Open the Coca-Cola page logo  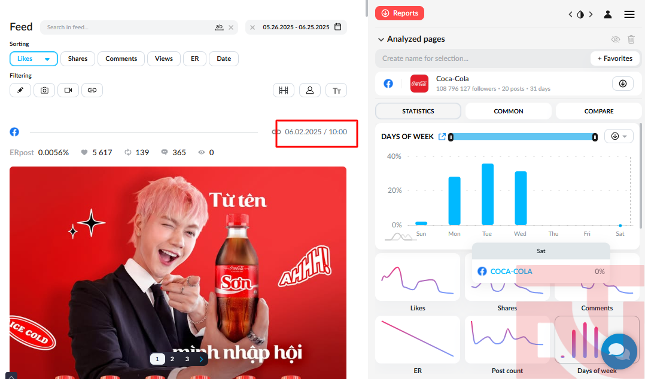tap(419, 84)
